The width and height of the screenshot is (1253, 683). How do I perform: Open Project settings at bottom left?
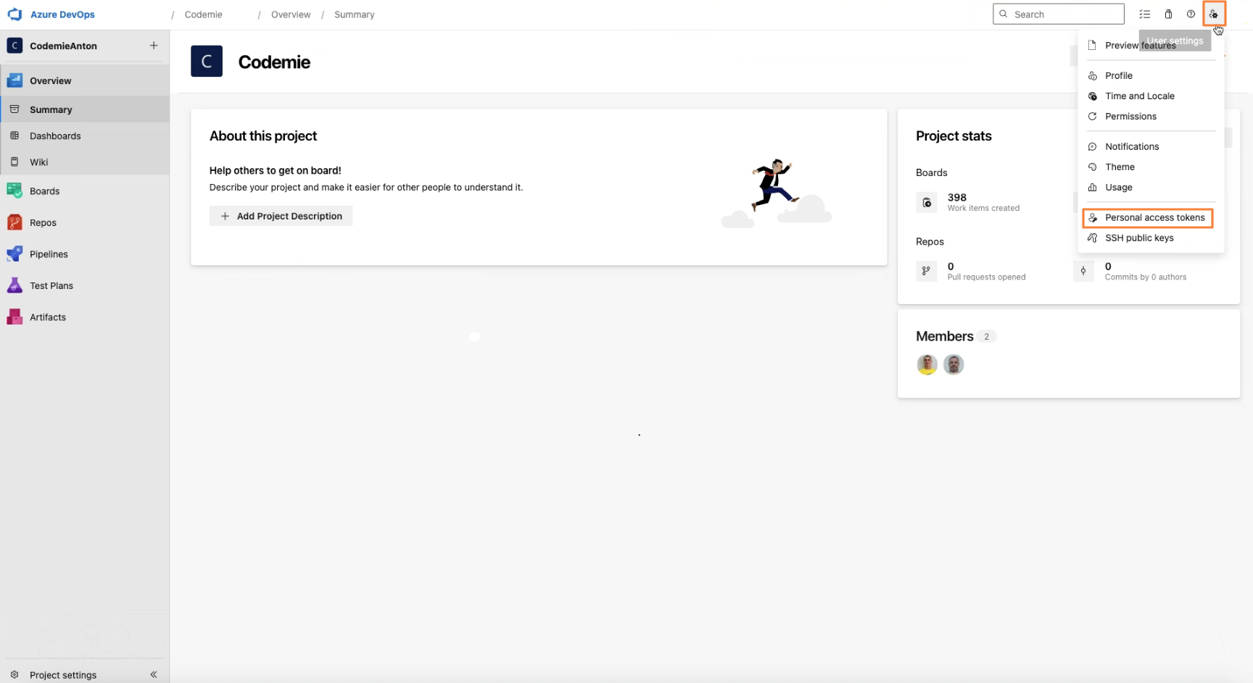tap(63, 674)
